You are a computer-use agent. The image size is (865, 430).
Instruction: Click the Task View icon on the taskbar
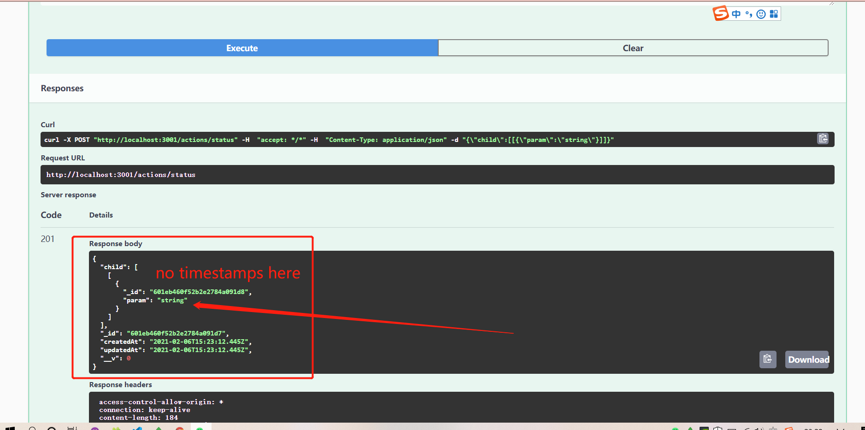[x=72, y=428]
